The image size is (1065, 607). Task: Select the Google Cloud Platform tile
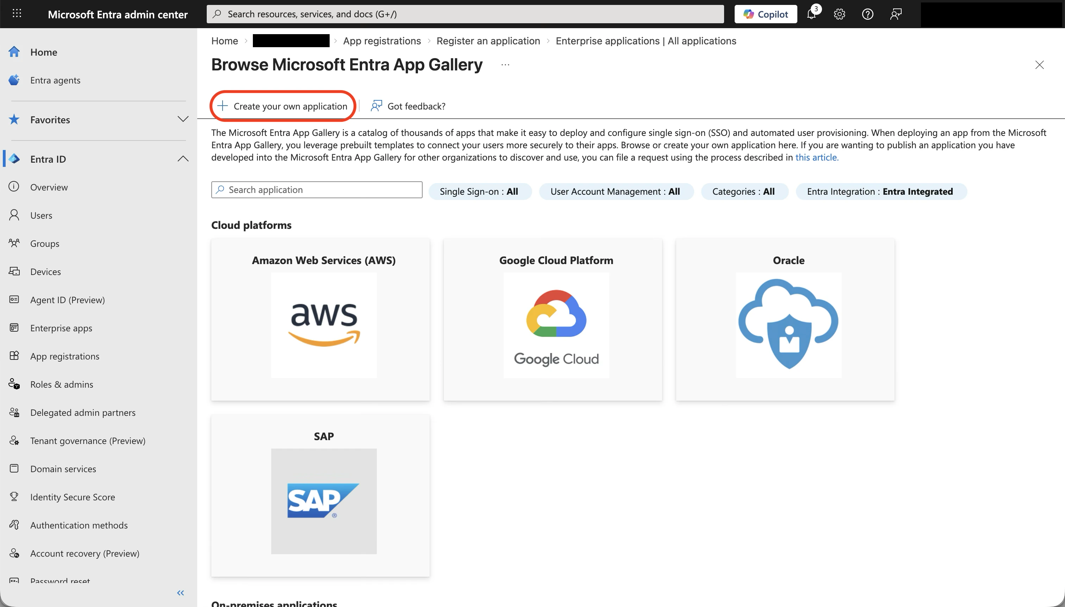coord(553,319)
